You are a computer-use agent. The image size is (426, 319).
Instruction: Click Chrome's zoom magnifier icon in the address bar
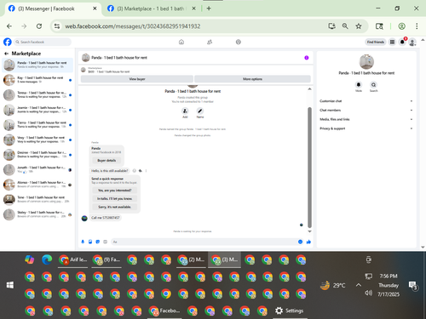point(345,26)
